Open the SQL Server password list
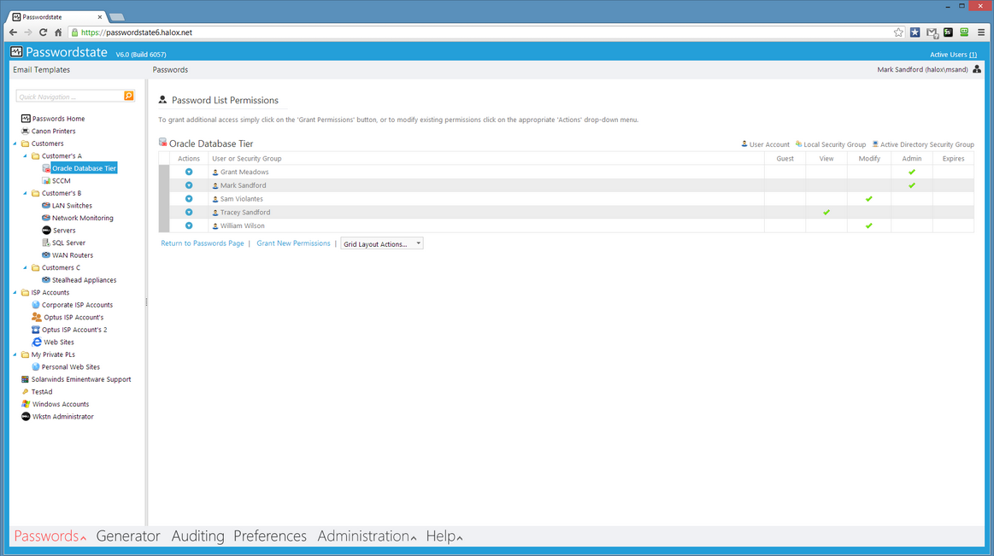 (x=68, y=243)
